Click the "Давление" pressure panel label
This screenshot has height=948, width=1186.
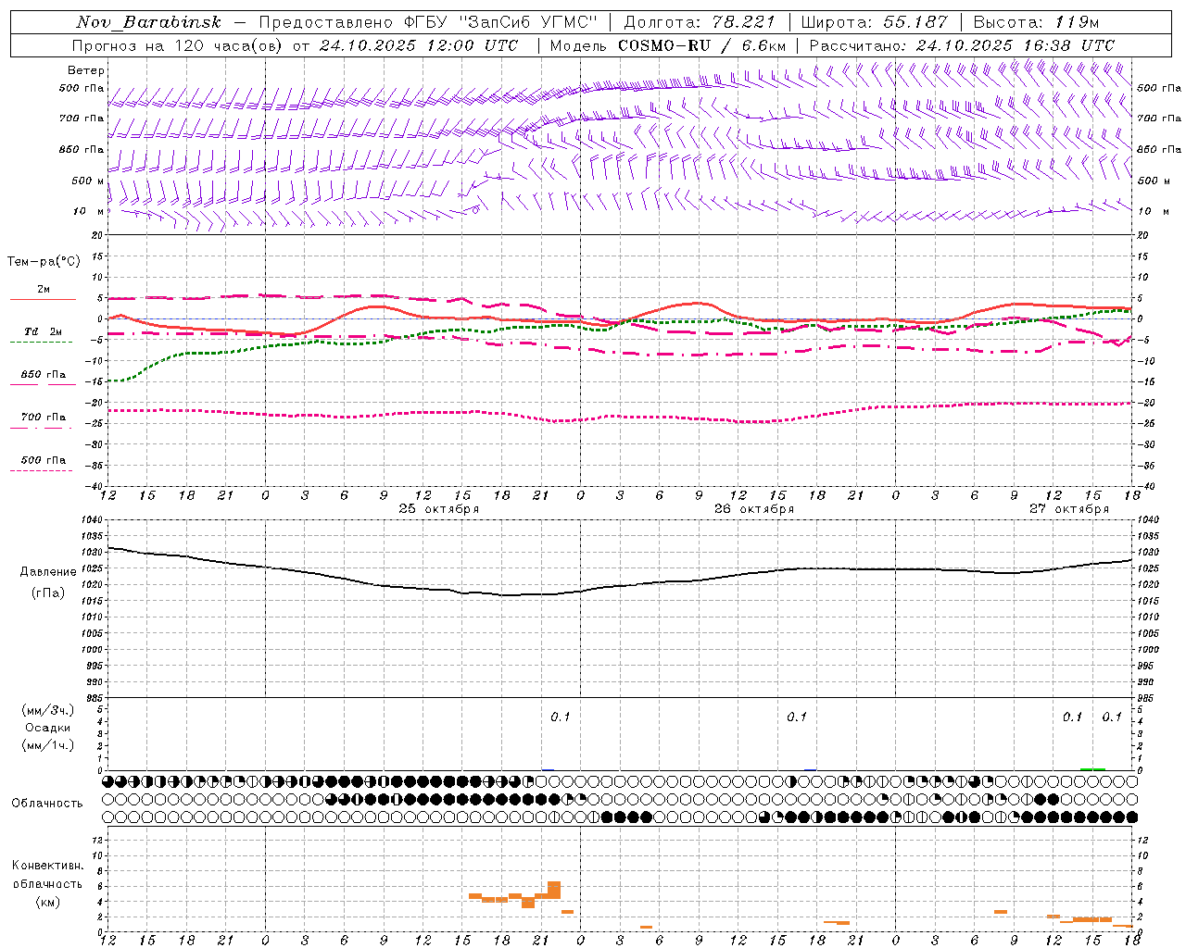coord(48,572)
